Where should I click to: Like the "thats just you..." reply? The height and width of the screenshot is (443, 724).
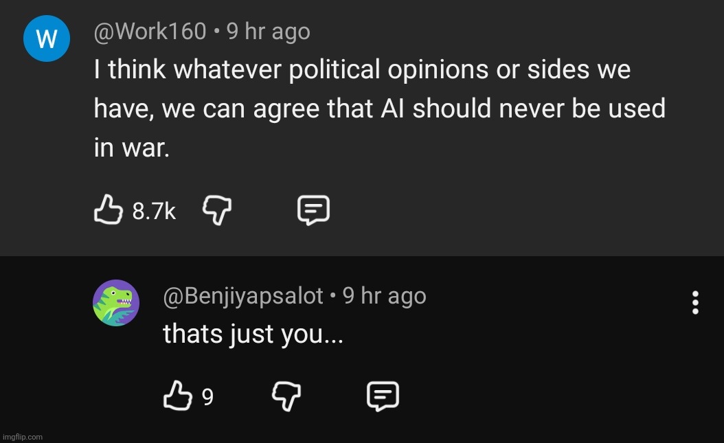click(177, 396)
